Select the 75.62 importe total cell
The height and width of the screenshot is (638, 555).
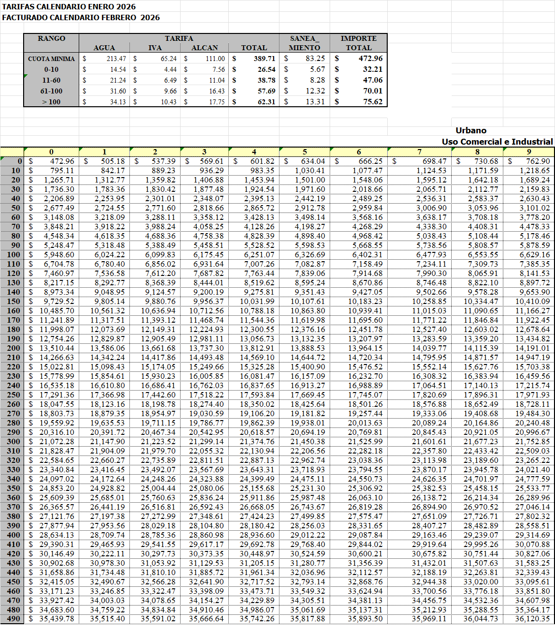click(x=372, y=102)
